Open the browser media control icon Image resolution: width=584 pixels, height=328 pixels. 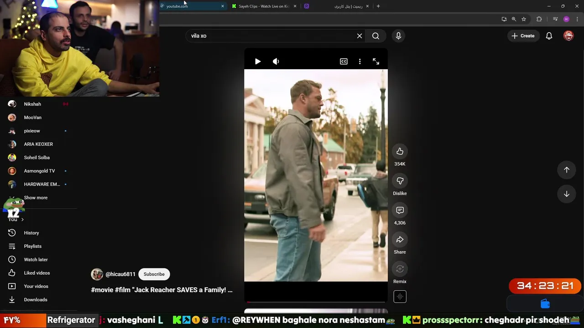coord(555,19)
